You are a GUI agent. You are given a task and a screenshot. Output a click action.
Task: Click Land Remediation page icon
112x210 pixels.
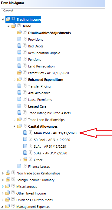point(19,66)
